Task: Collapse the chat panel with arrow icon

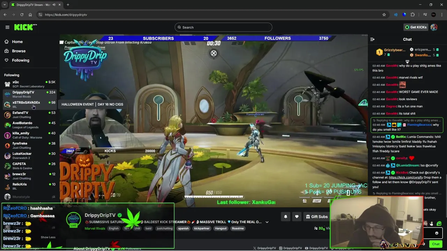Action: pos(372,39)
